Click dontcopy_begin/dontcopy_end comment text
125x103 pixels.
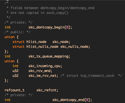click(x=67, y=8)
